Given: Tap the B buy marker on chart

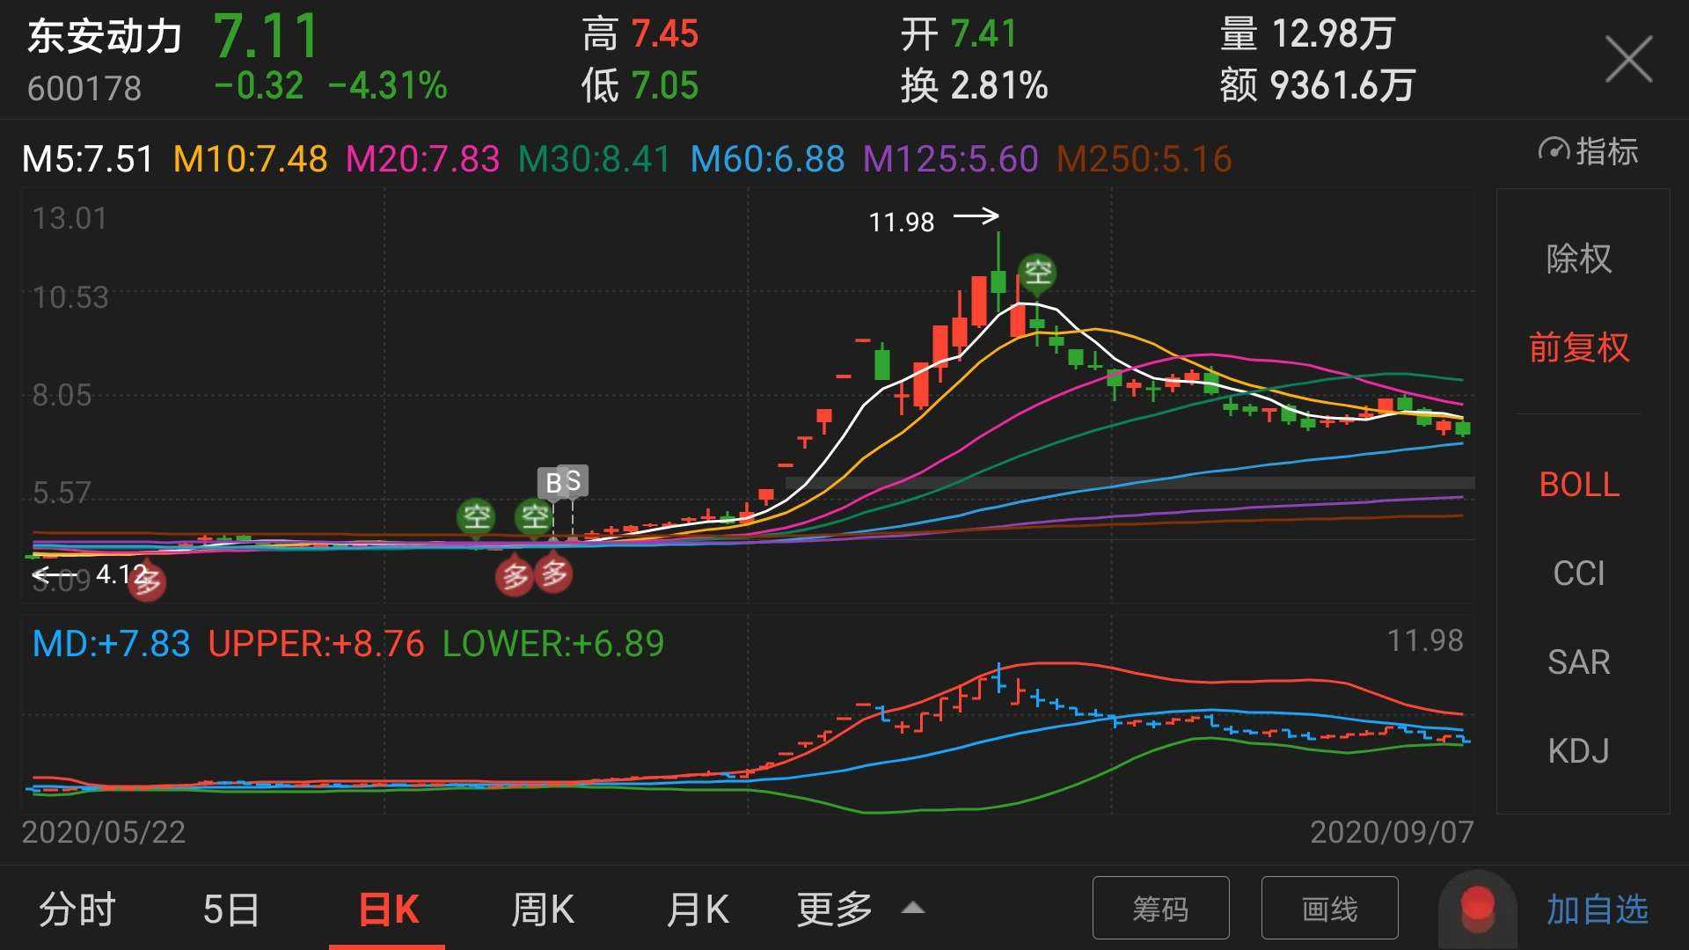Looking at the screenshot, I should pos(552,483).
